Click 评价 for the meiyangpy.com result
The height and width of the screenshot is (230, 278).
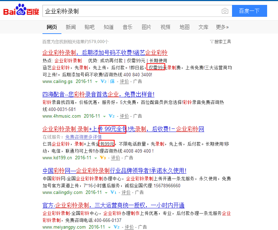(x=129, y=227)
